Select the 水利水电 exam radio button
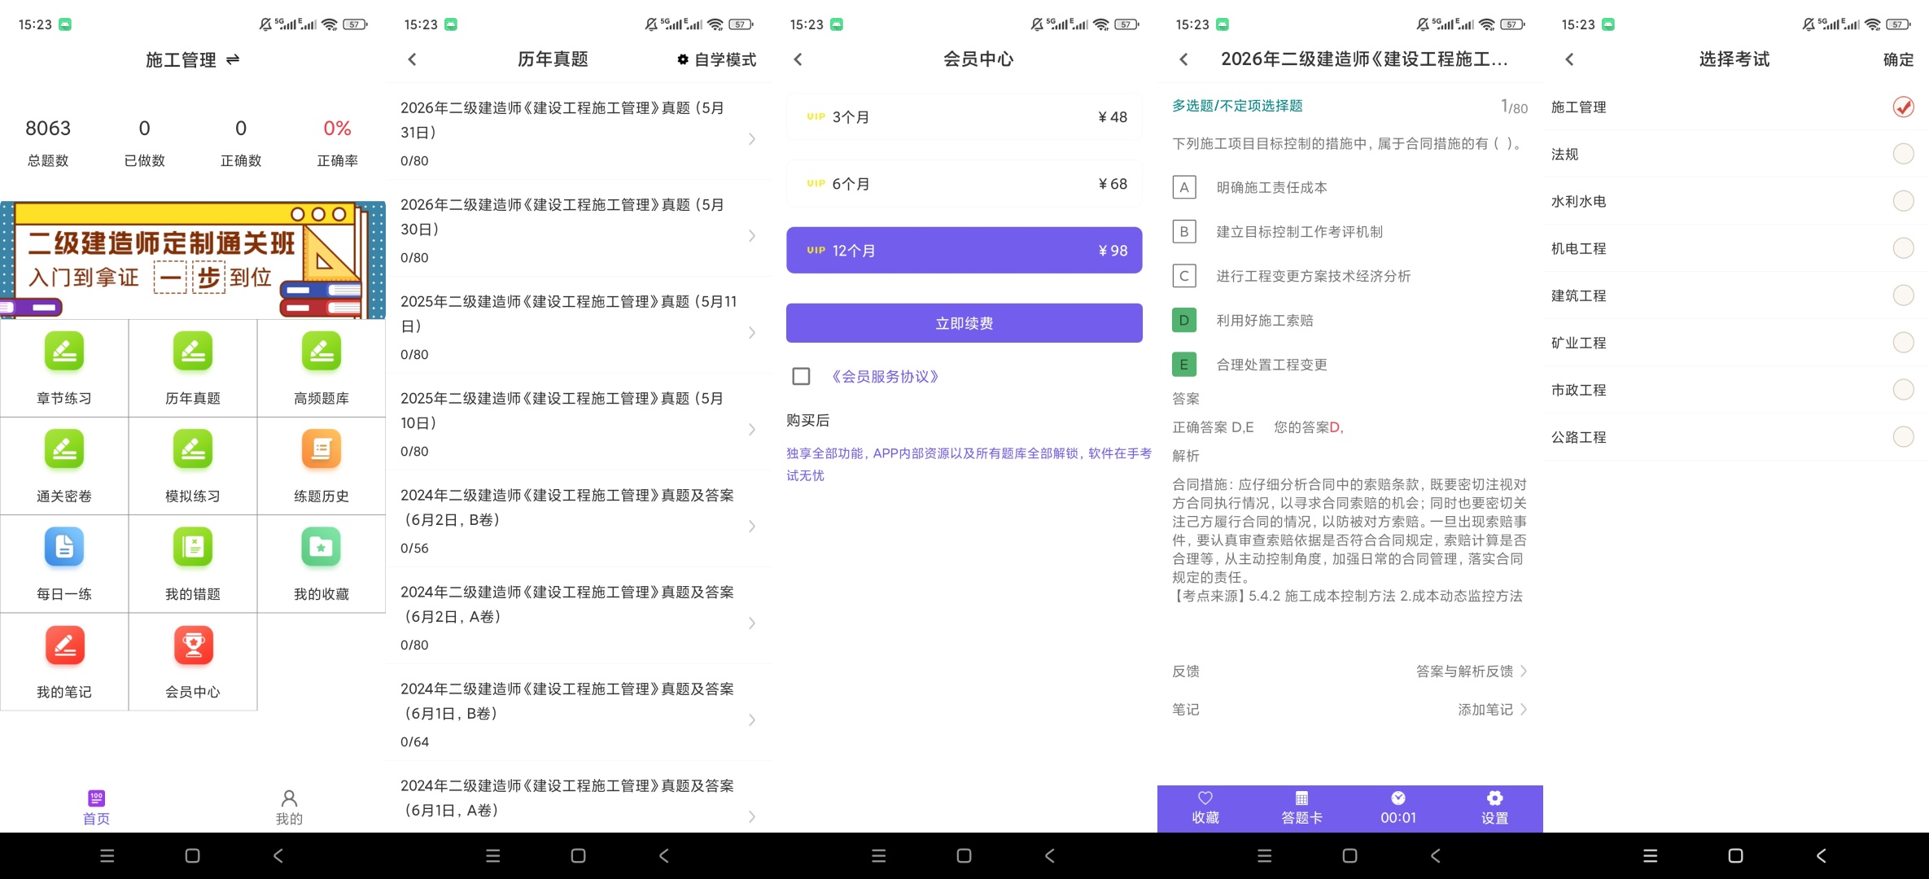This screenshot has height=879, width=1929. tap(1903, 201)
